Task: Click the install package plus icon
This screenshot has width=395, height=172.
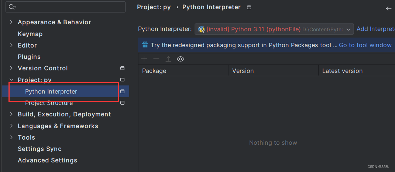Action: 144,59
